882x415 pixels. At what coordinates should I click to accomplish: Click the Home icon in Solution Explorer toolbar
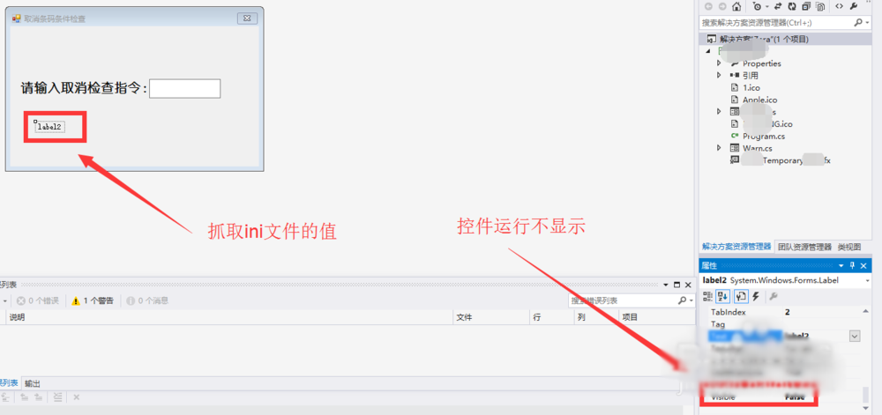tap(736, 6)
